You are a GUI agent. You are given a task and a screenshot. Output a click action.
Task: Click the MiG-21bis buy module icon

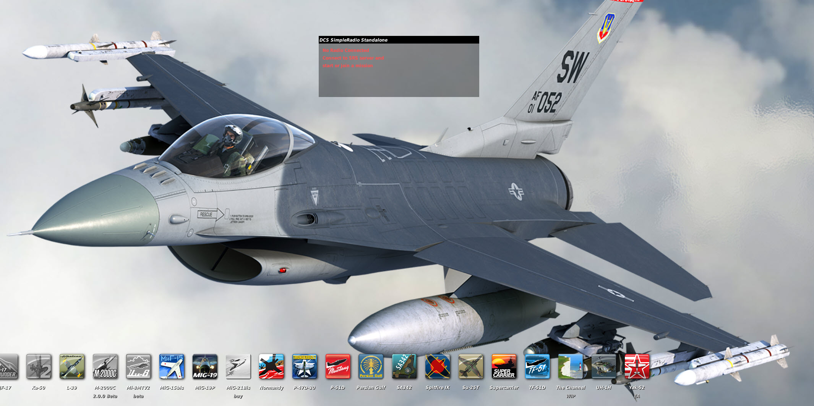tap(238, 367)
